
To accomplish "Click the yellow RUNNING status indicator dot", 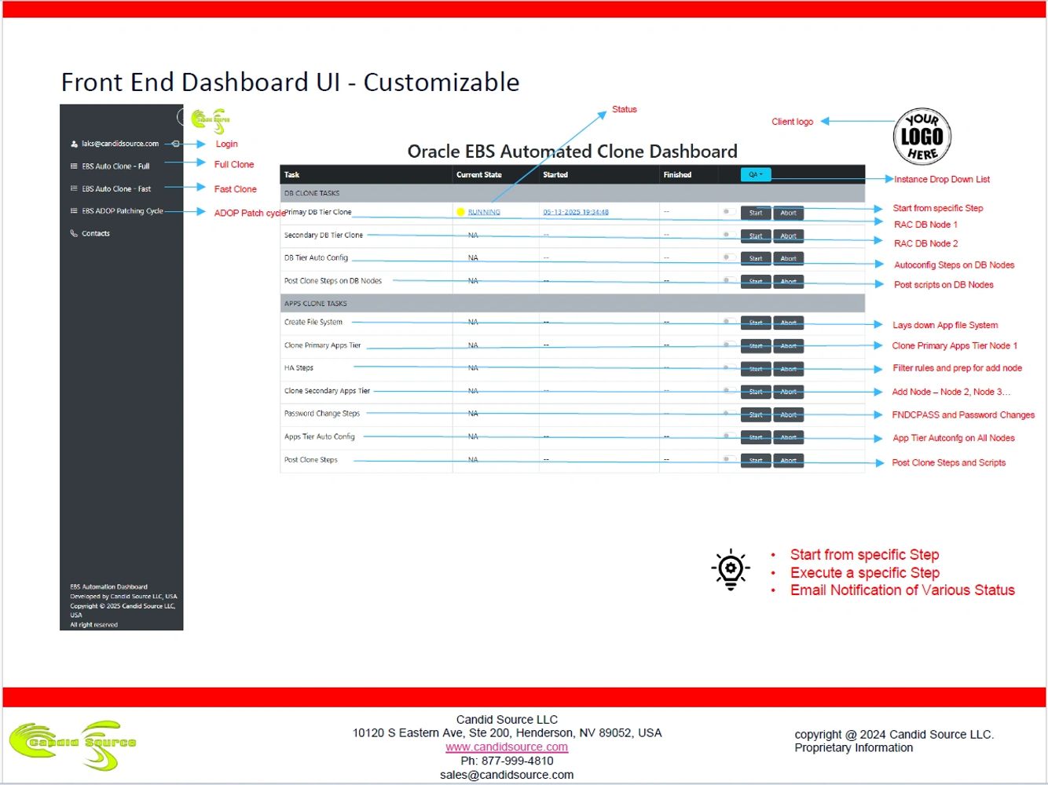I will click(460, 211).
